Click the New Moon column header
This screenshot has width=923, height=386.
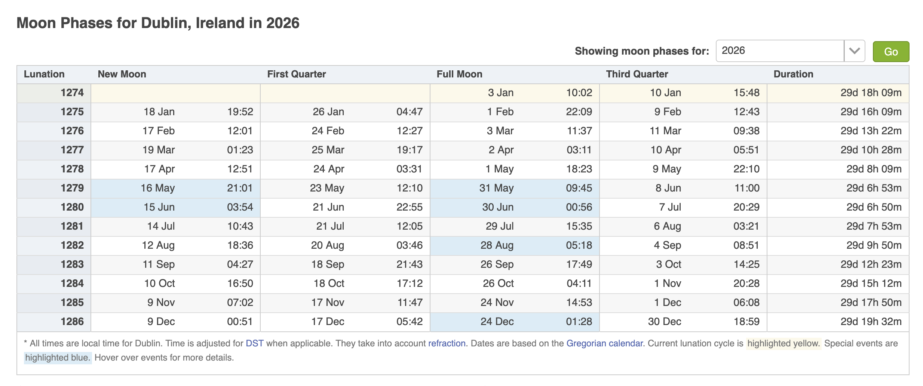122,74
